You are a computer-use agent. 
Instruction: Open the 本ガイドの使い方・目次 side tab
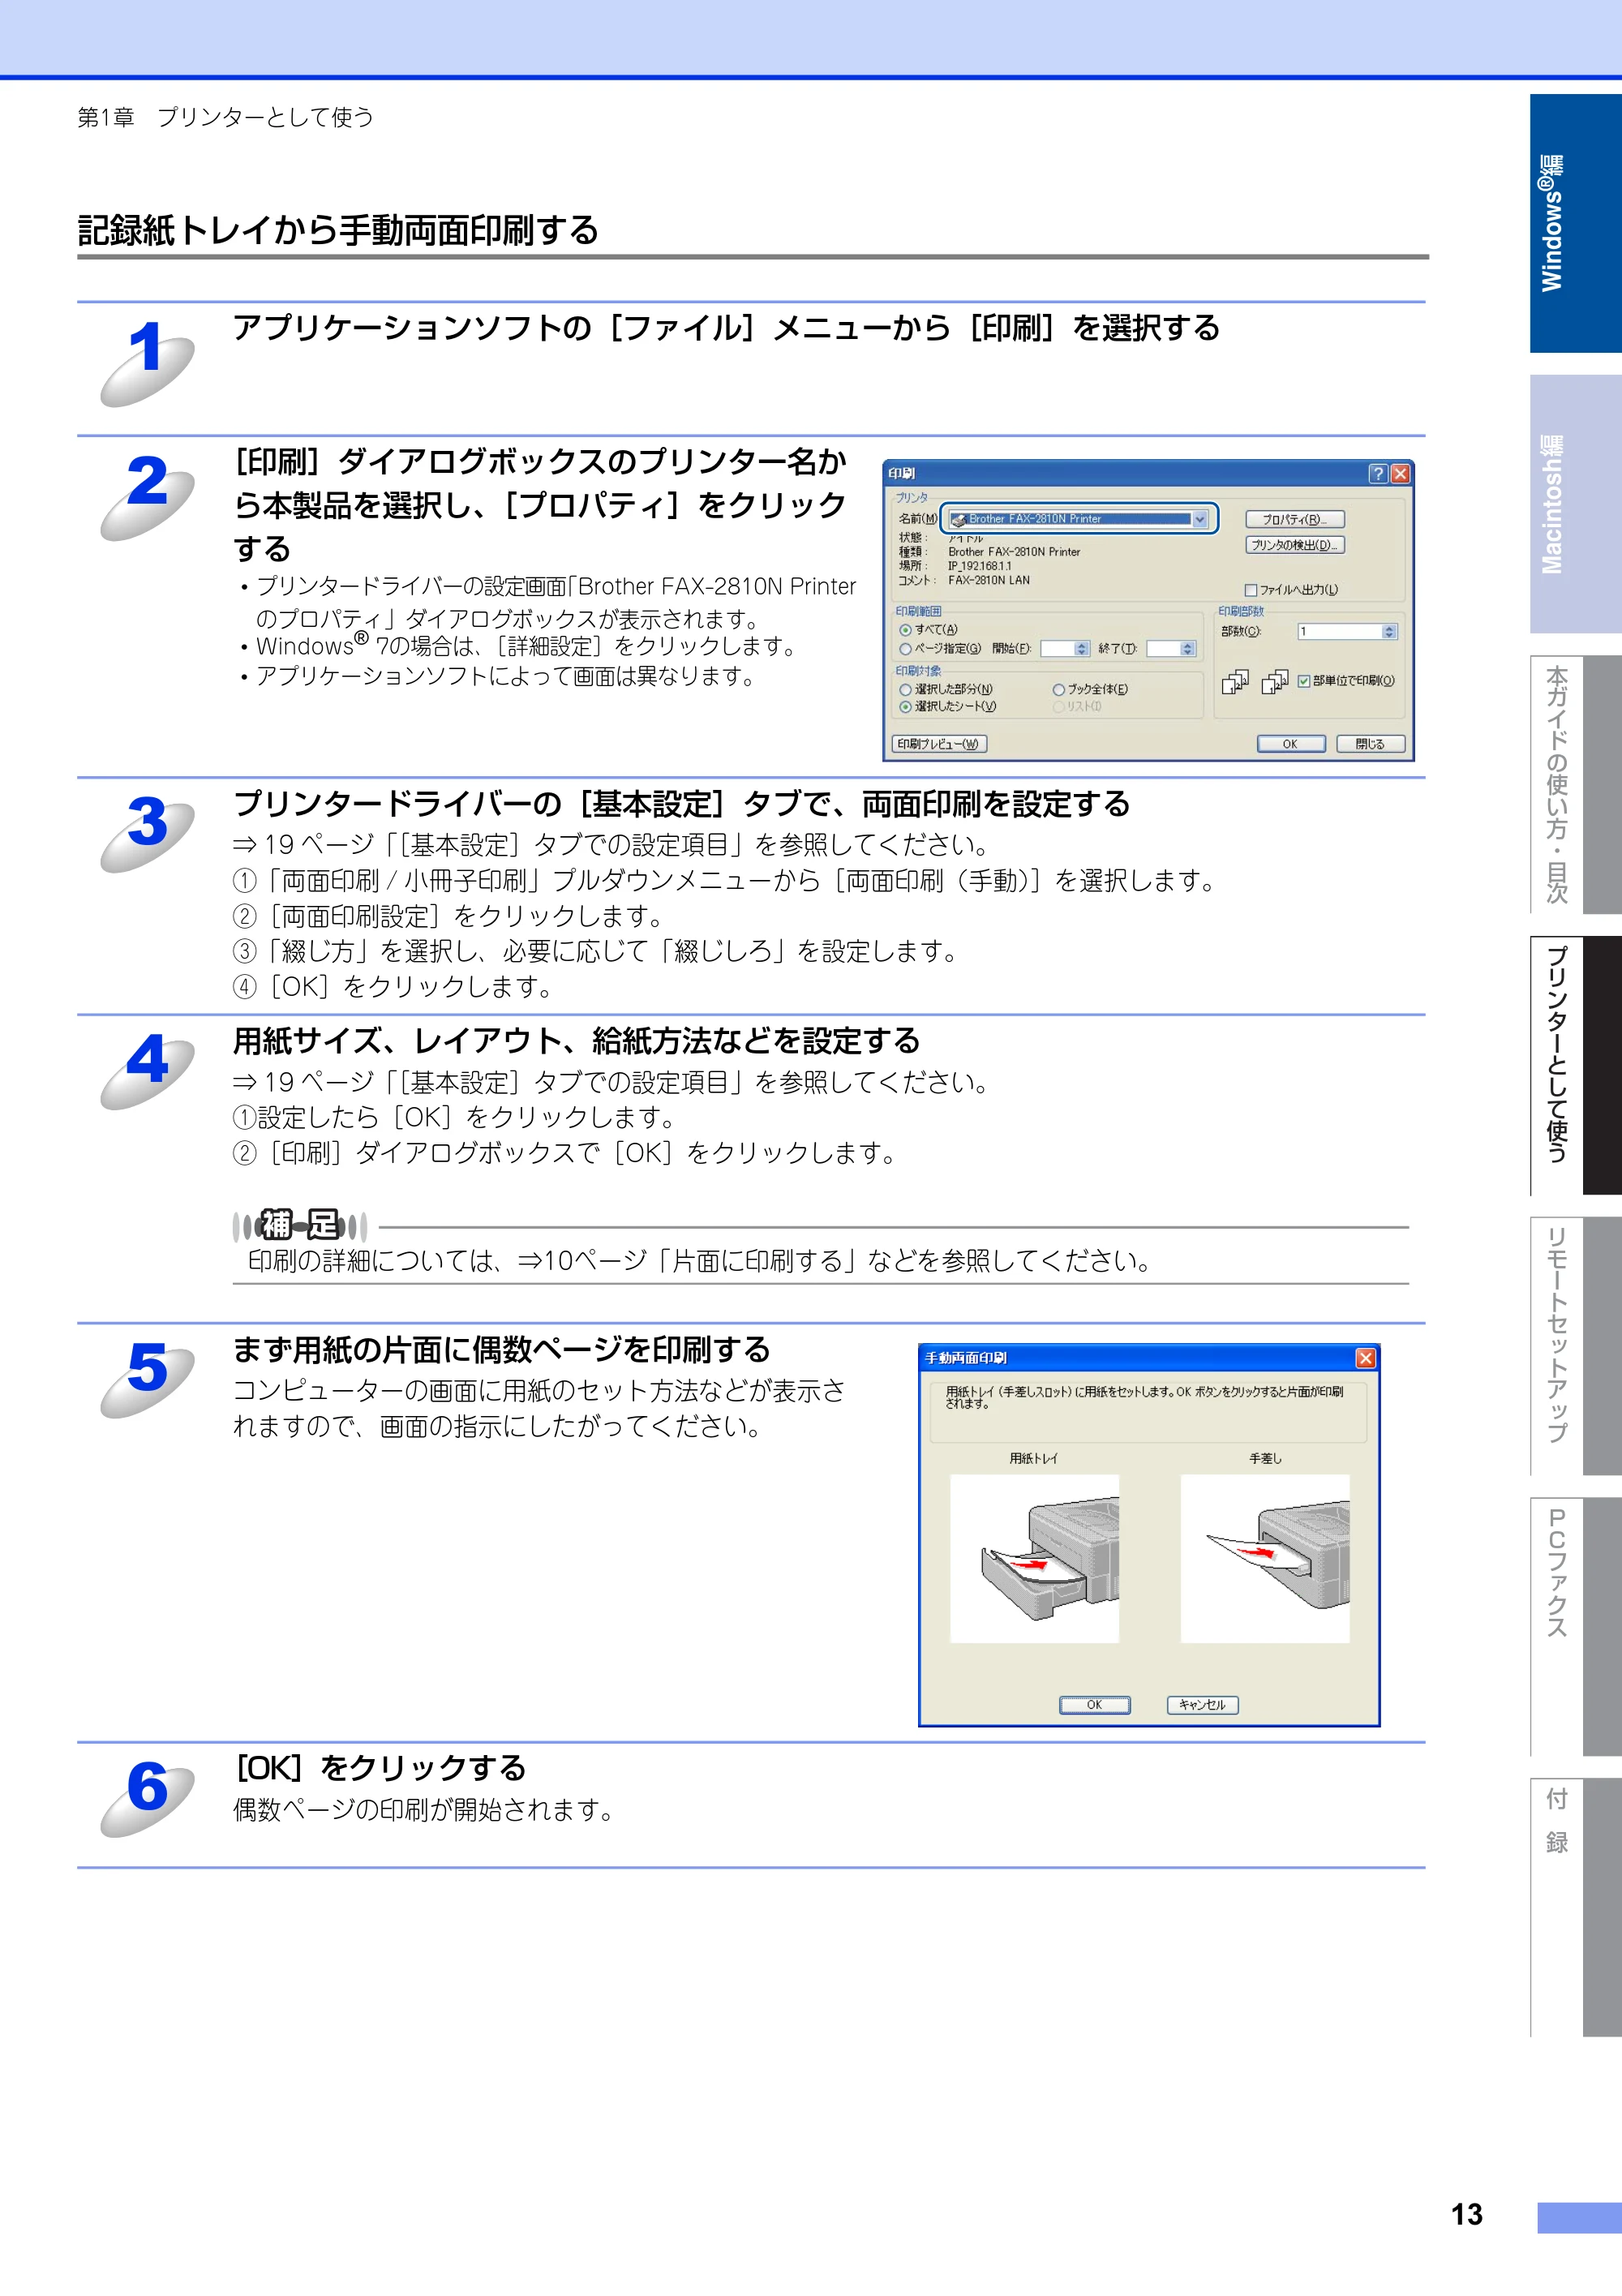coord(1576,785)
